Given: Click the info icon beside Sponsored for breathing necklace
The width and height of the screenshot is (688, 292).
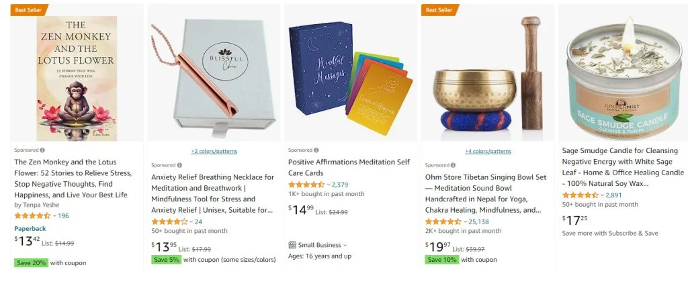Looking at the screenshot, I should click(x=179, y=165).
